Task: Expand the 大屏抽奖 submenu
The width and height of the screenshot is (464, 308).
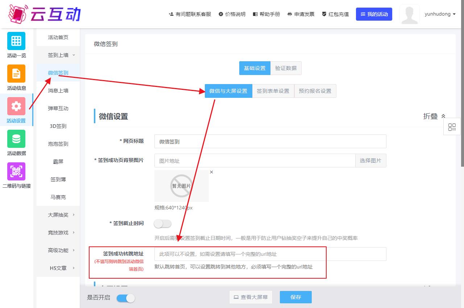Action: [x=58, y=215]
